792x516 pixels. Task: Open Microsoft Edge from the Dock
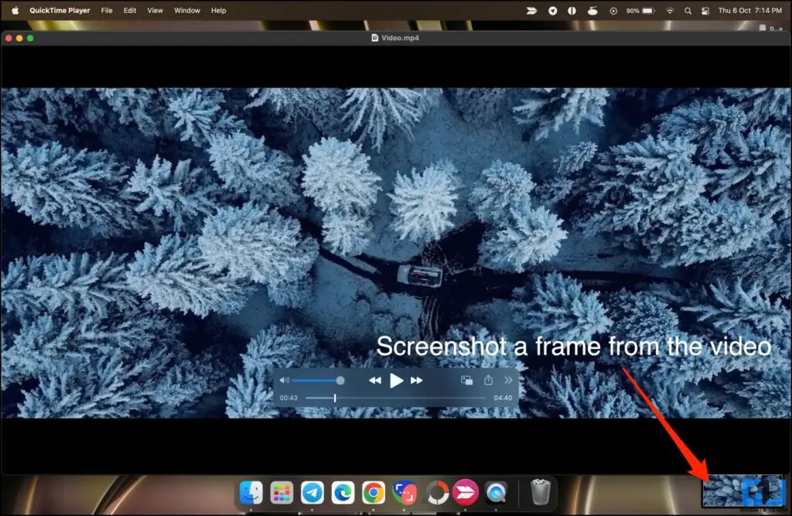pyautogui.click(x=343, y=493)
